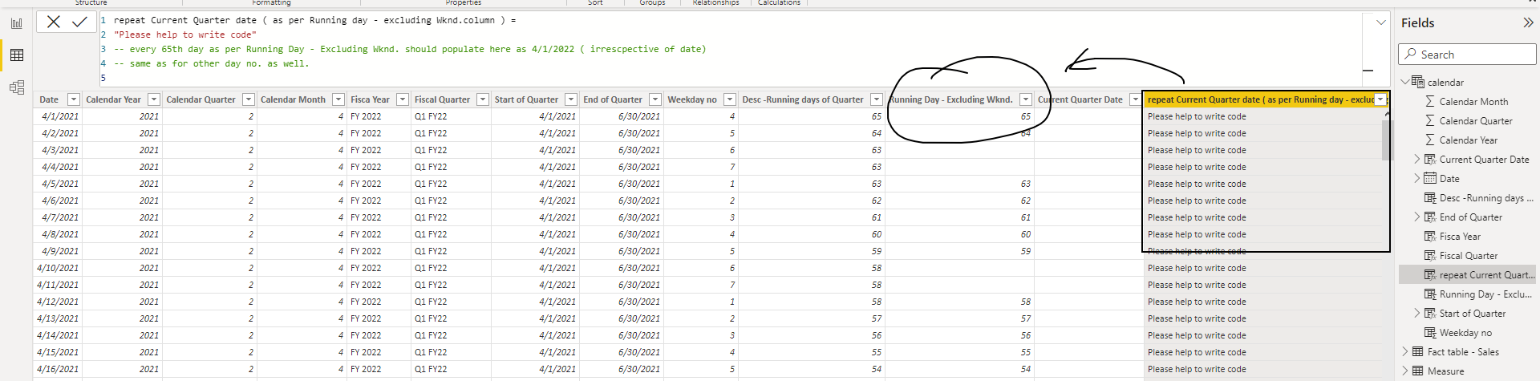Collapse the Fields pane with double chevron

click(x=1528, y=23)
